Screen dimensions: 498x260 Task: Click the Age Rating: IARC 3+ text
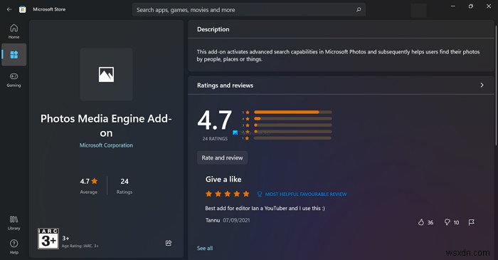tap(80, 246)
